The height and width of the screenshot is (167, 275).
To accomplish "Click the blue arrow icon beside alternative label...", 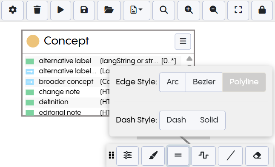I will pyautogui.click(x=30, y=72).
